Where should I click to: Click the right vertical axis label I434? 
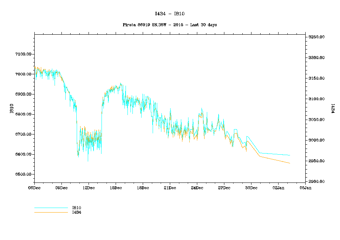tap(333, 109)
